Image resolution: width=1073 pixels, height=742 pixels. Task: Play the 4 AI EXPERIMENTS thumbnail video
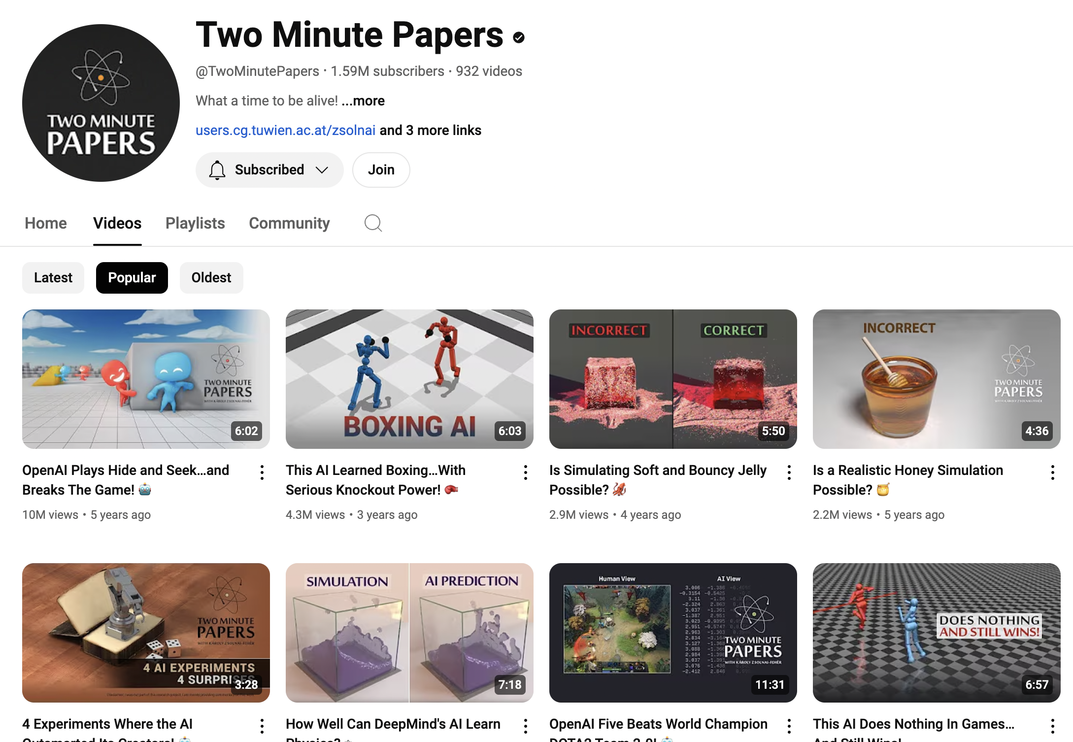(146, 633)
